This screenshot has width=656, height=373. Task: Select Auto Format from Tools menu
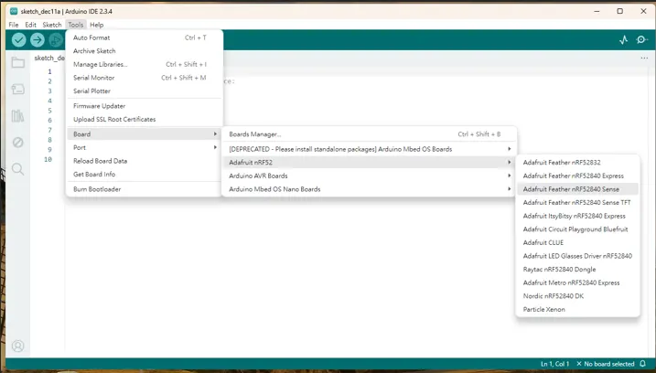click(x=144, y=37)
